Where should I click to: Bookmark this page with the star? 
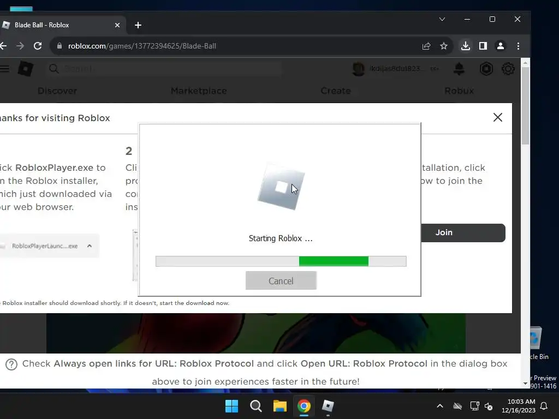tap(443, 46)
